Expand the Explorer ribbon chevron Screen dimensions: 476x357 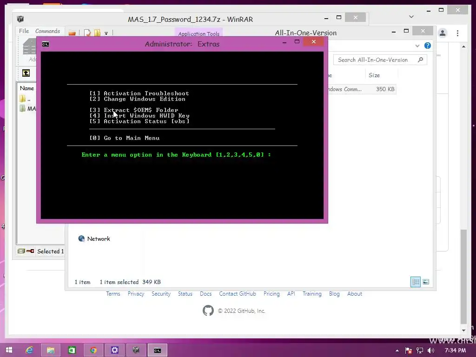pyautogui.click(x=417, y=46)
